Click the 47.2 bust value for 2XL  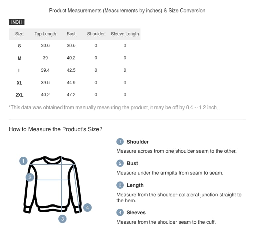click(x=71, y=95)
